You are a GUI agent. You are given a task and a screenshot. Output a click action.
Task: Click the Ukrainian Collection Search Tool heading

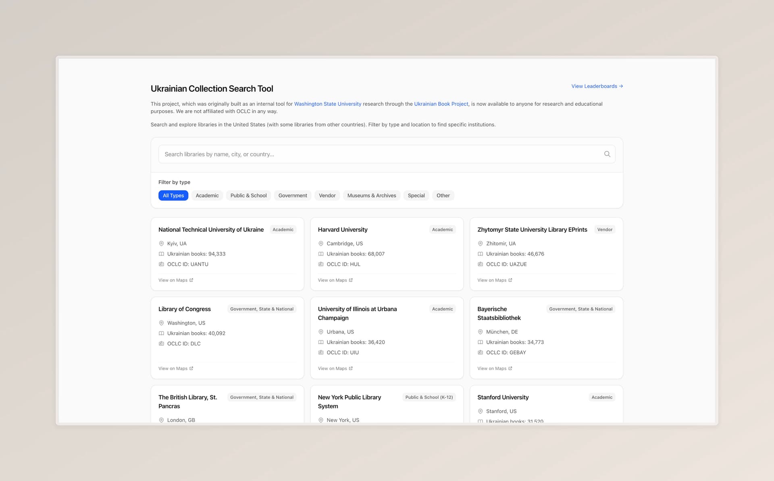212,89
